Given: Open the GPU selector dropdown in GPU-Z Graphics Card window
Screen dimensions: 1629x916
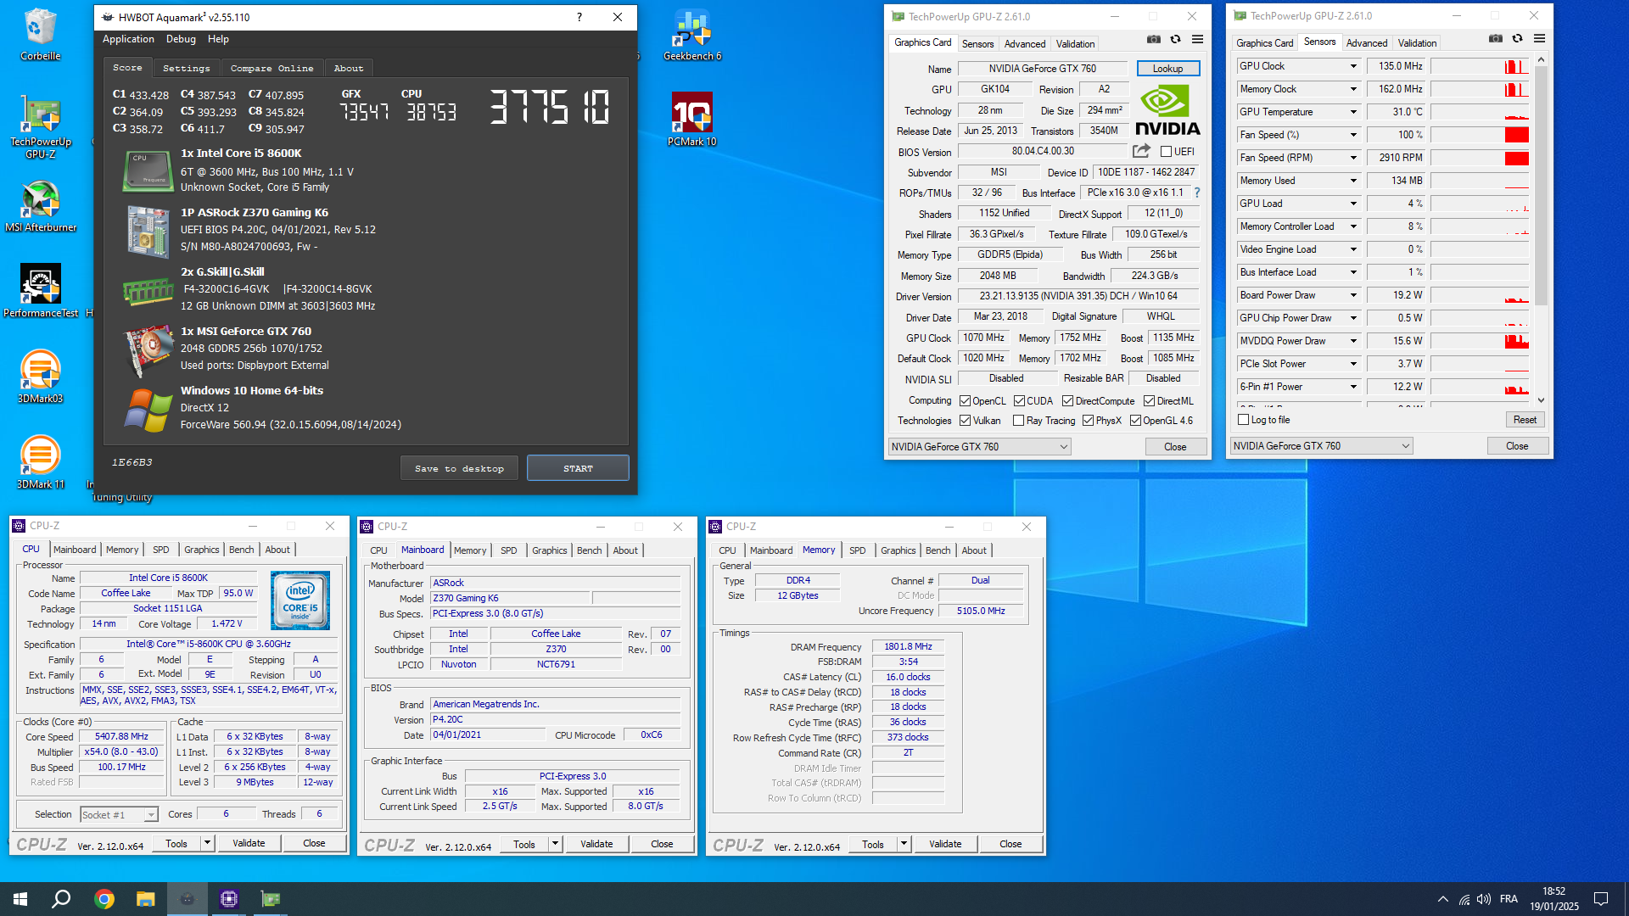Looking at the screenshot, I should 979,447.
